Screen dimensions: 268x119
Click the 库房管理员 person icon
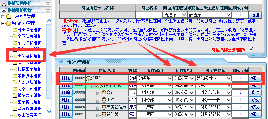pos(104,107)
